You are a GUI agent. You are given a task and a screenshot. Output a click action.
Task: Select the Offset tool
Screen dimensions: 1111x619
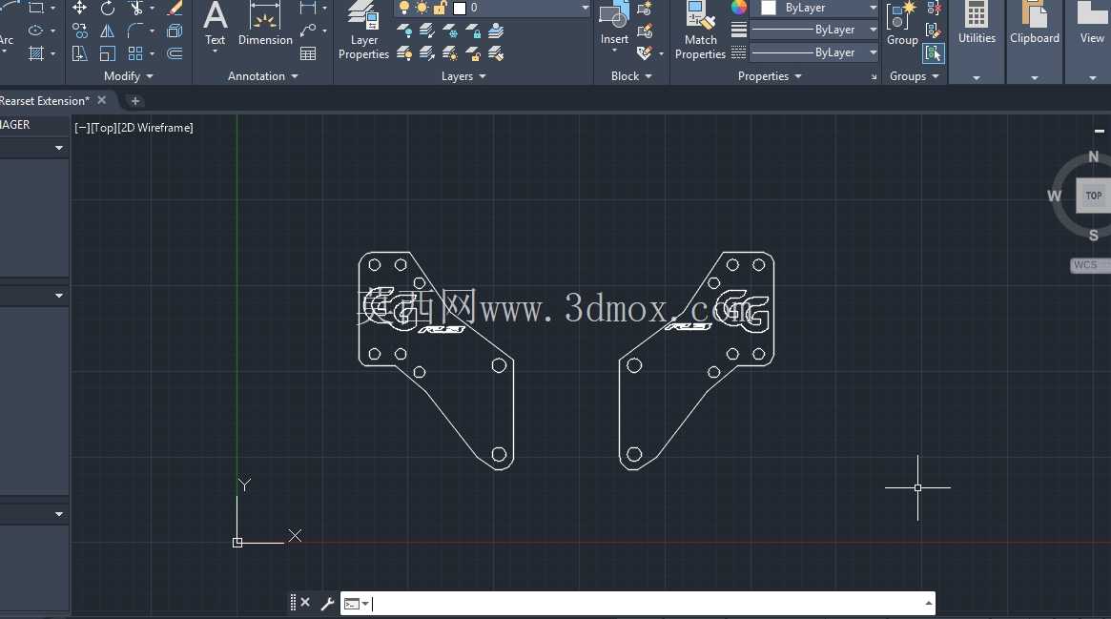[175, 53]
